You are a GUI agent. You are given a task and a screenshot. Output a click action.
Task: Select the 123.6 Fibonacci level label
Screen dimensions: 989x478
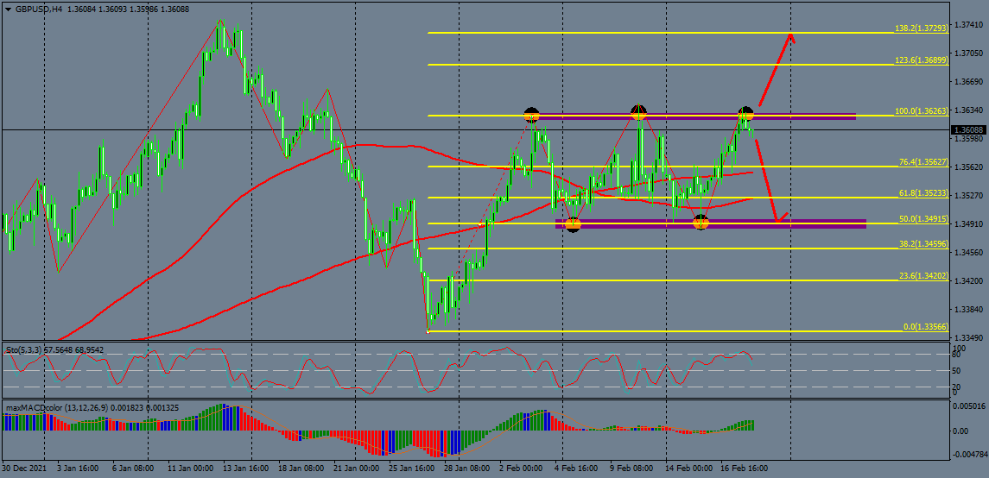(x=922, y=60)
